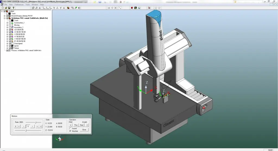Select the Process: Webdemo PAS vanuit SolidWorks row
The image size is (278, 151).
pyautogui.click(x=26, y=51)
